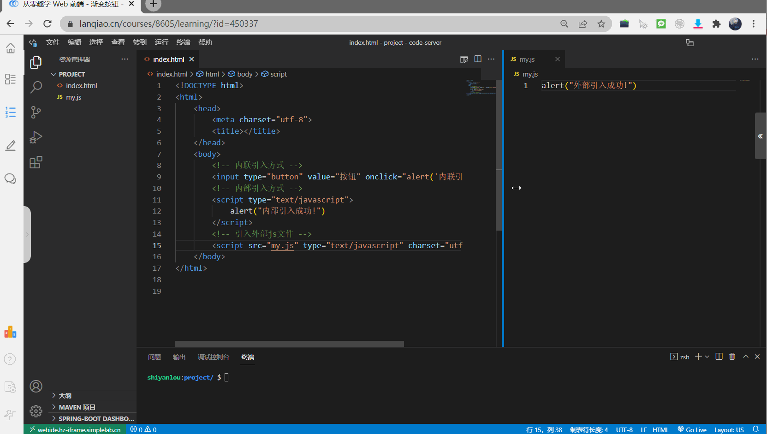Click the pencil notes icon in course sidebar

[10, 146]
